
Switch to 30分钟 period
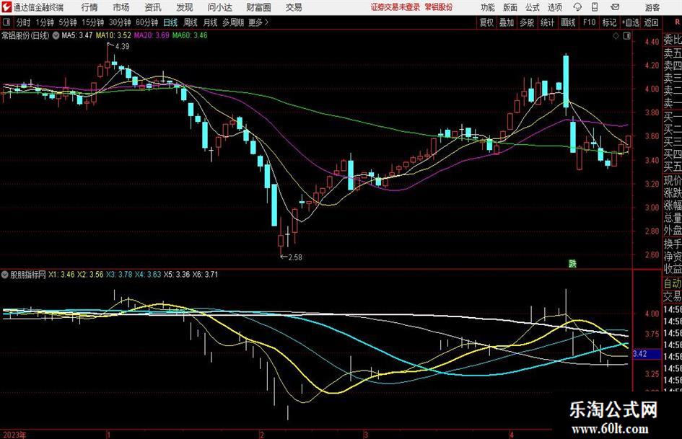pos(120,22)
